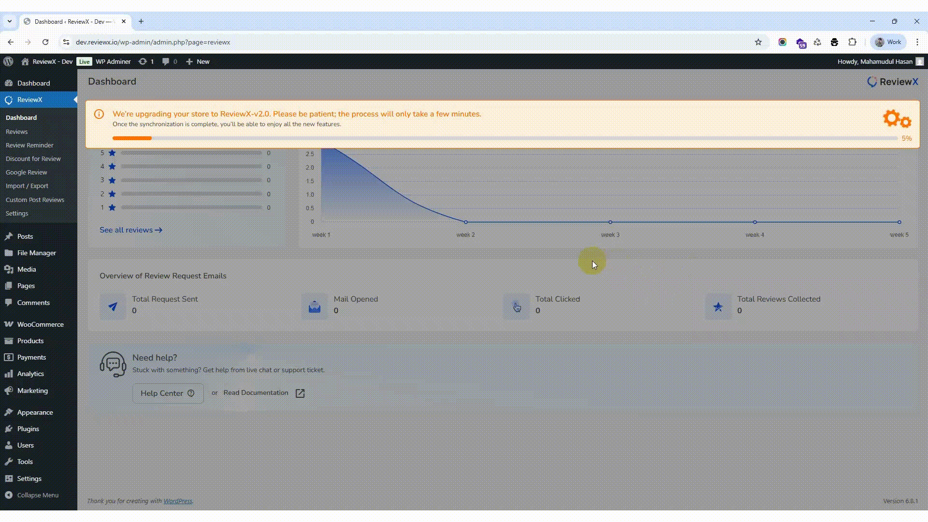
Task: Open the WordPress Dashboard menu item
Action: click(x=38, y=83)
